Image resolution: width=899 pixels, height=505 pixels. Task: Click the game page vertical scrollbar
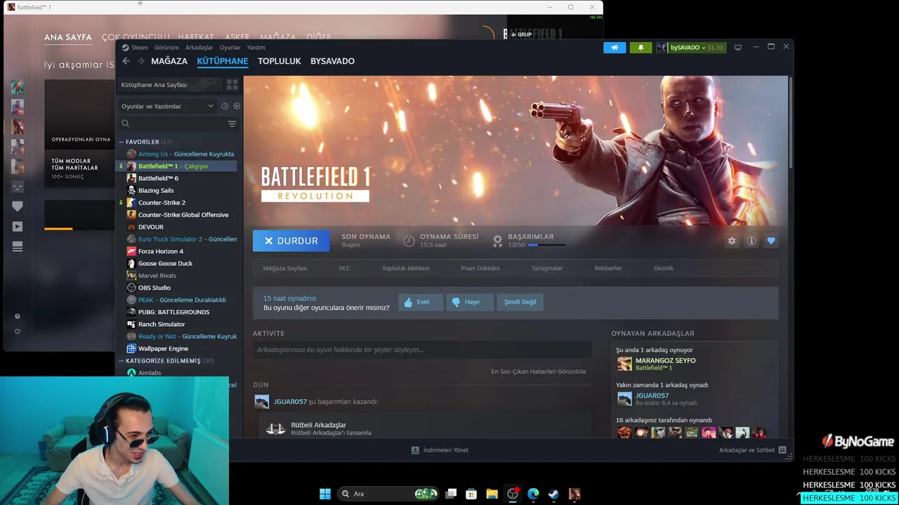(x=790, y=123)
